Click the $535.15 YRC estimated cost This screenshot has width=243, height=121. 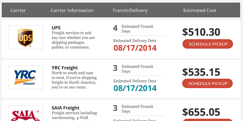(201, 72)
